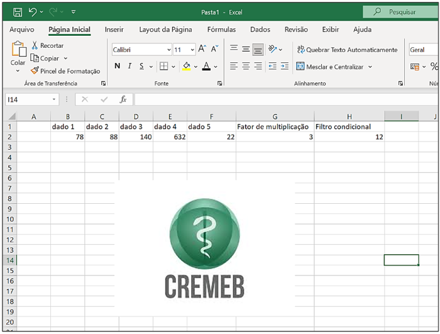Apply the yellow fill color bucket
This screenshot has width=440, height=334.
[186, 66]
